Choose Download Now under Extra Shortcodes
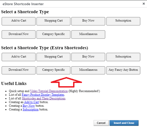This screenshot has width=147, height=129. [19, 70]
